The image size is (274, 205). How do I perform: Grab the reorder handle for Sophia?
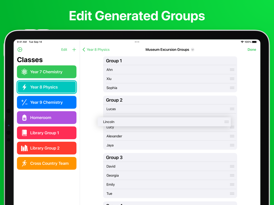232,88
